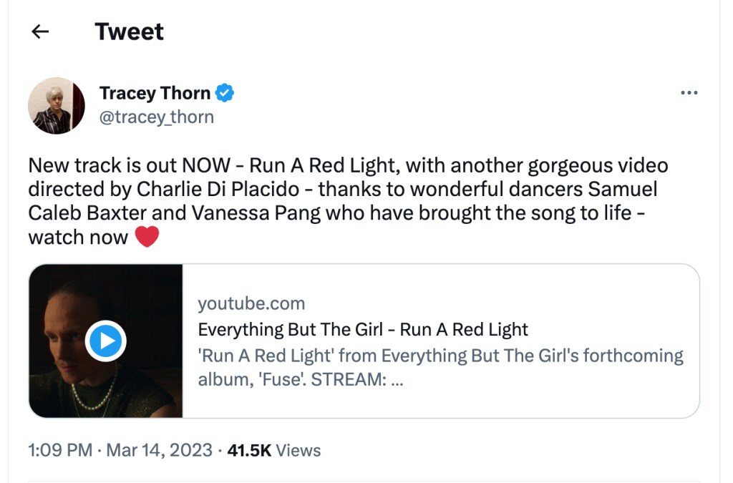Open the @tracey_thorn handle link
Screen dimensions: 733x483
coord(156,117)
